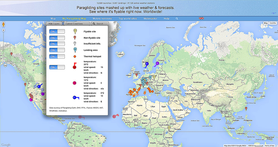This screenshot has height=147, width=278.
Task: Click the blue Landing area legend pin
Action: pyautogui.click(x=75, y=50)
